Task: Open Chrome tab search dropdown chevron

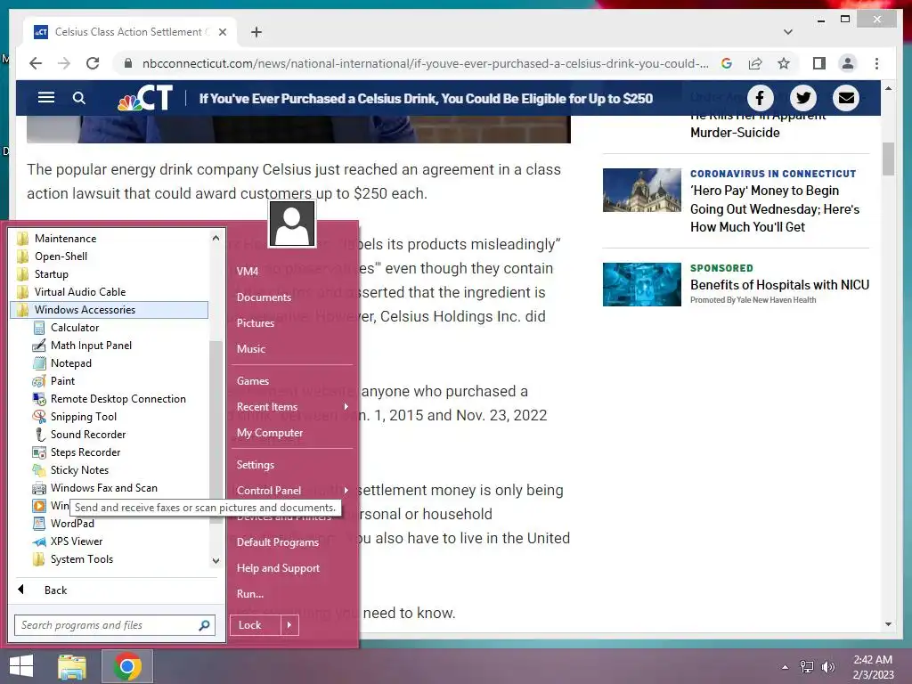Action: click(788, 32)
